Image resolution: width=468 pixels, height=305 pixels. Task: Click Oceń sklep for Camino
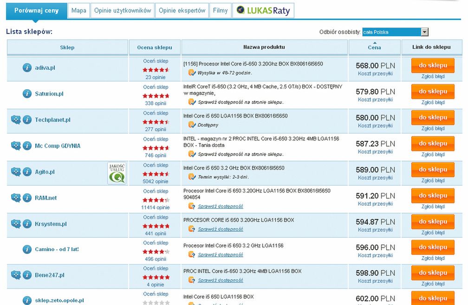pos(156,243)
